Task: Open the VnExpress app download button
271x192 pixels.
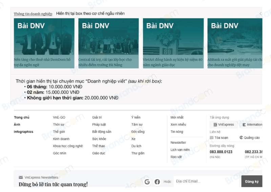Action: click(223, 124)
